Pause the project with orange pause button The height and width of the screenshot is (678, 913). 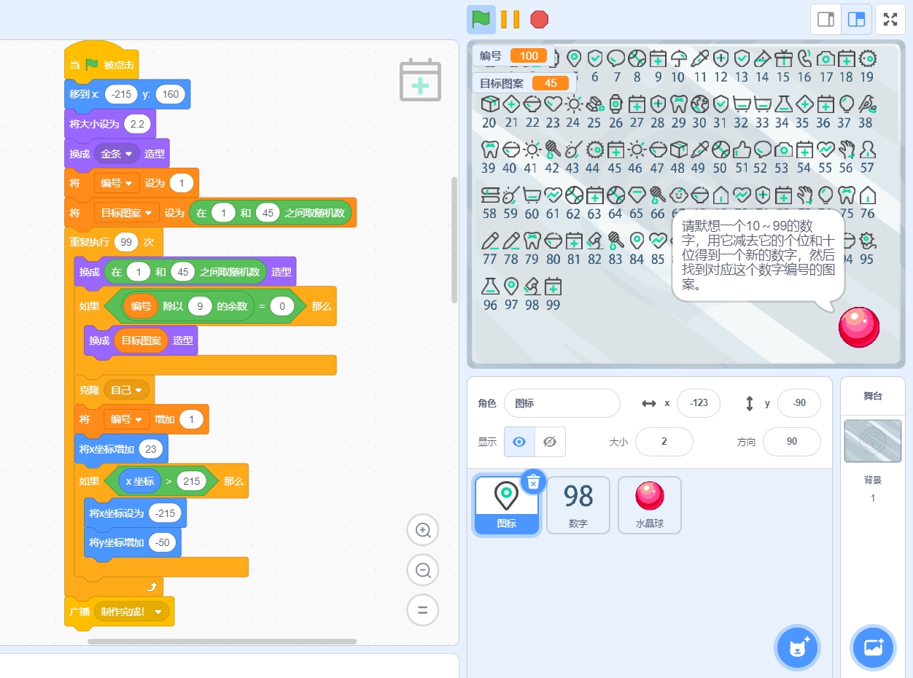[510, 19]
